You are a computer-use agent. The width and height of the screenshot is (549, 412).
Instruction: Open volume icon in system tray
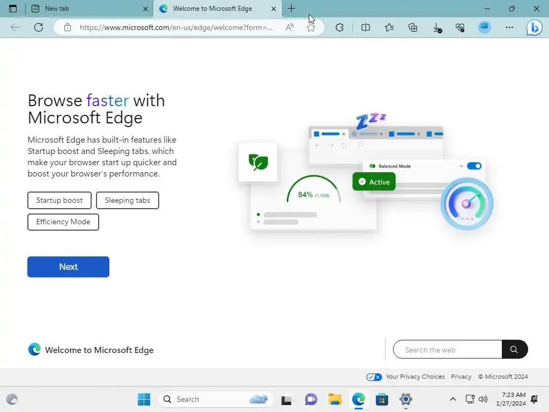click(x=483, y=399)
